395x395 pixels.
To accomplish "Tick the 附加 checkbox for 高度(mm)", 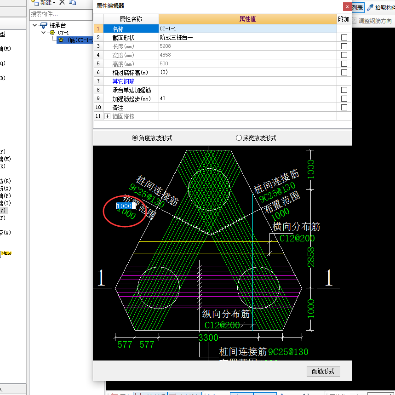I will coord(344,64).
